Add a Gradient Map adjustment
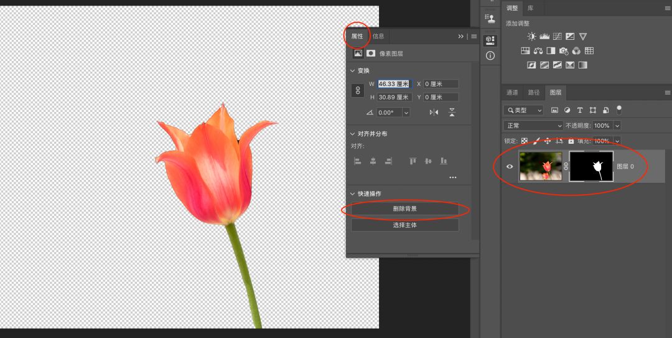Viewport: 672px width, 338px height. point(583,65)
